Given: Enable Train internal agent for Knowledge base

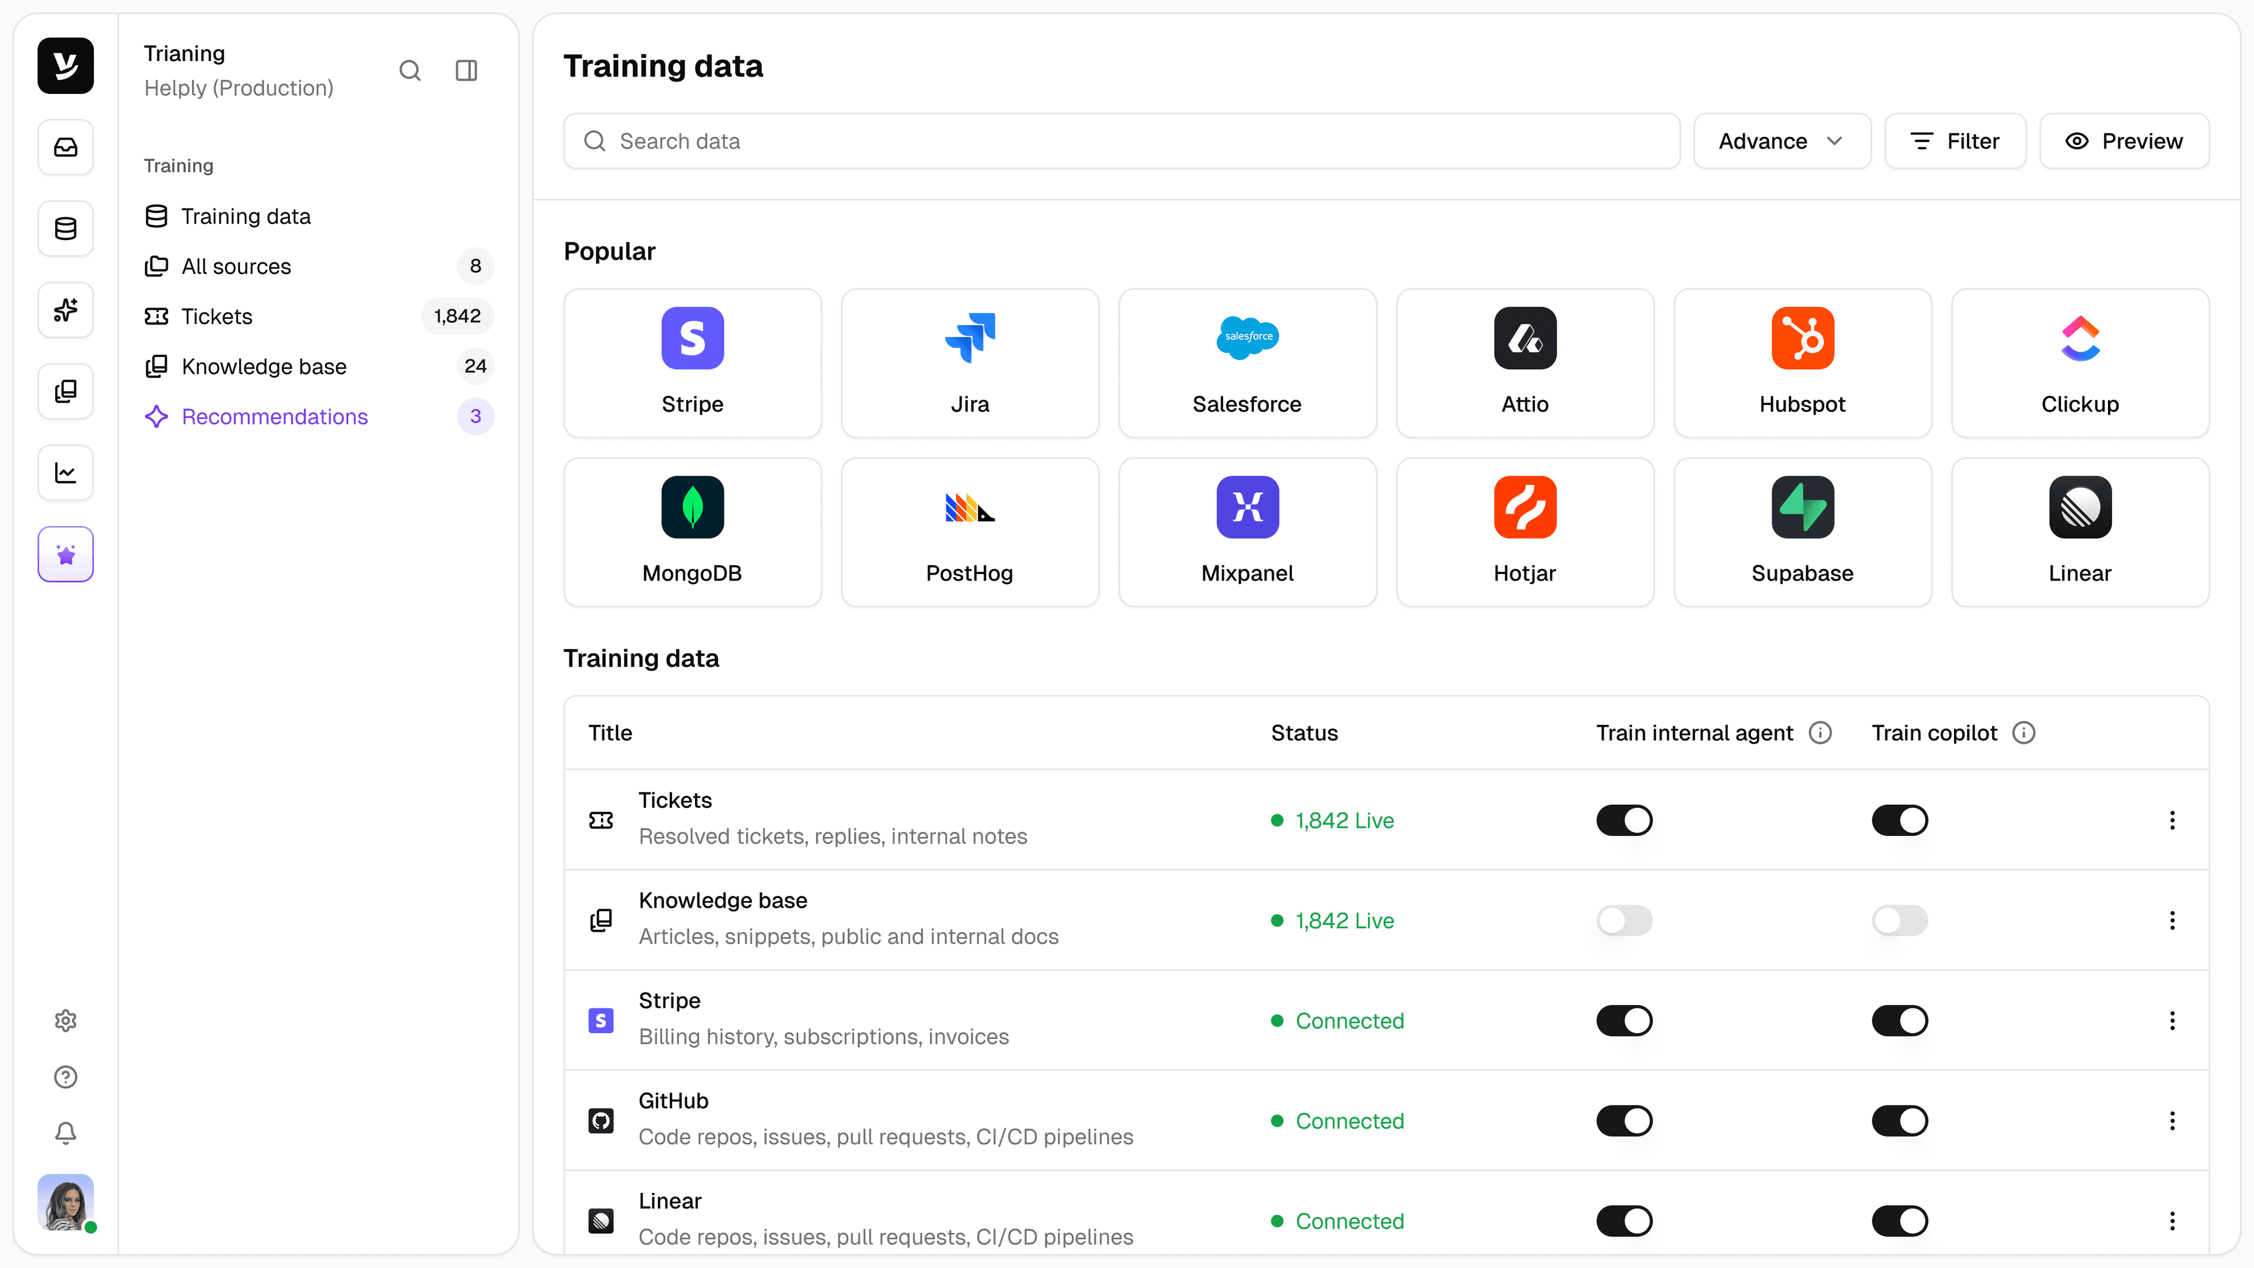Looking at the screenshot, I should (x=1624, y=920).
